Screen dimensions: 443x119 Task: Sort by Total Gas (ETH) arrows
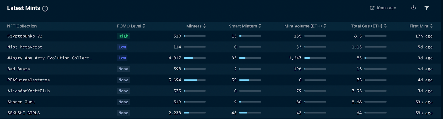(385, 26)
